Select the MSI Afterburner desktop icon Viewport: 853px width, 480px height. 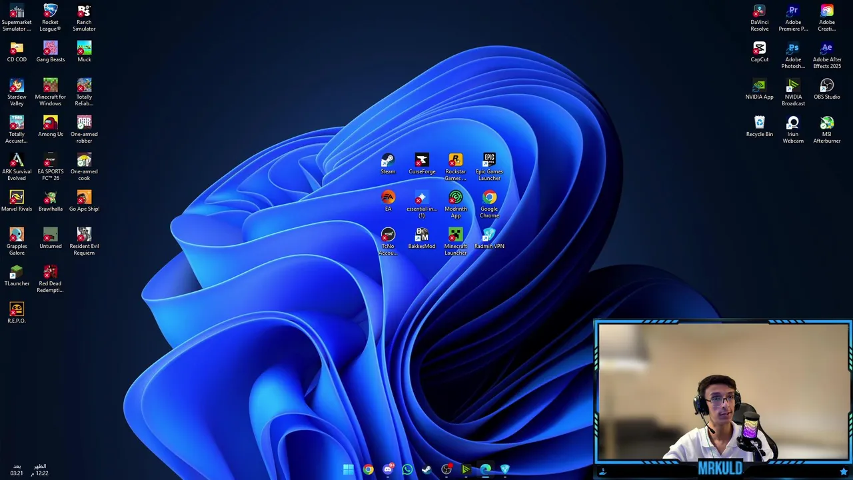coord(827,130)
